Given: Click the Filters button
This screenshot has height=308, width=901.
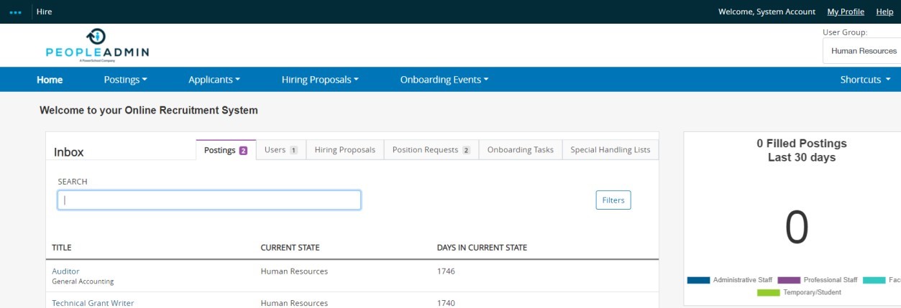Looking at the screenshot, I should 613,200.
